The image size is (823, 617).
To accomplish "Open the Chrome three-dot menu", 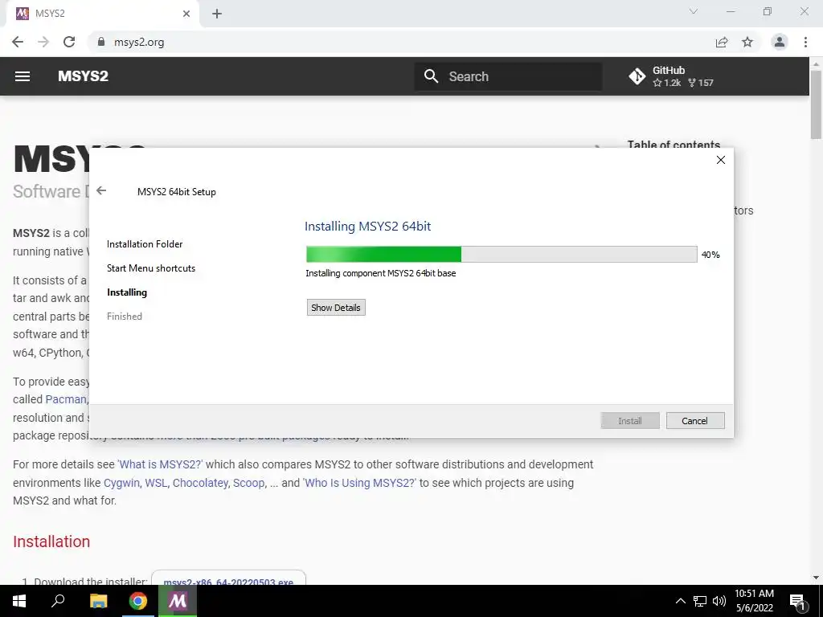I will click(x=805, y=42).
